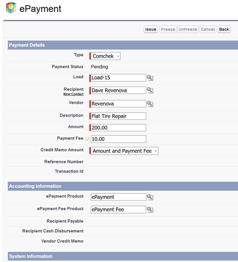
Task: Open the ePayment Fee Product lookup icon
Action: coord(150,209)
